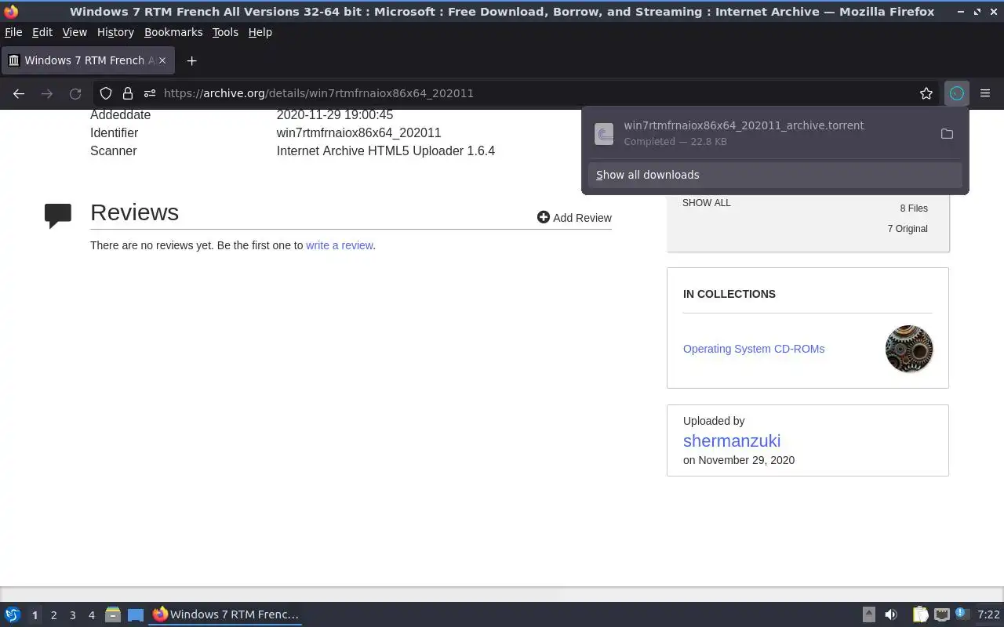This screenshot has height=627, width=1004.
Task: Click the IN COLLECTIONS heading
Action: coord(729,294)
